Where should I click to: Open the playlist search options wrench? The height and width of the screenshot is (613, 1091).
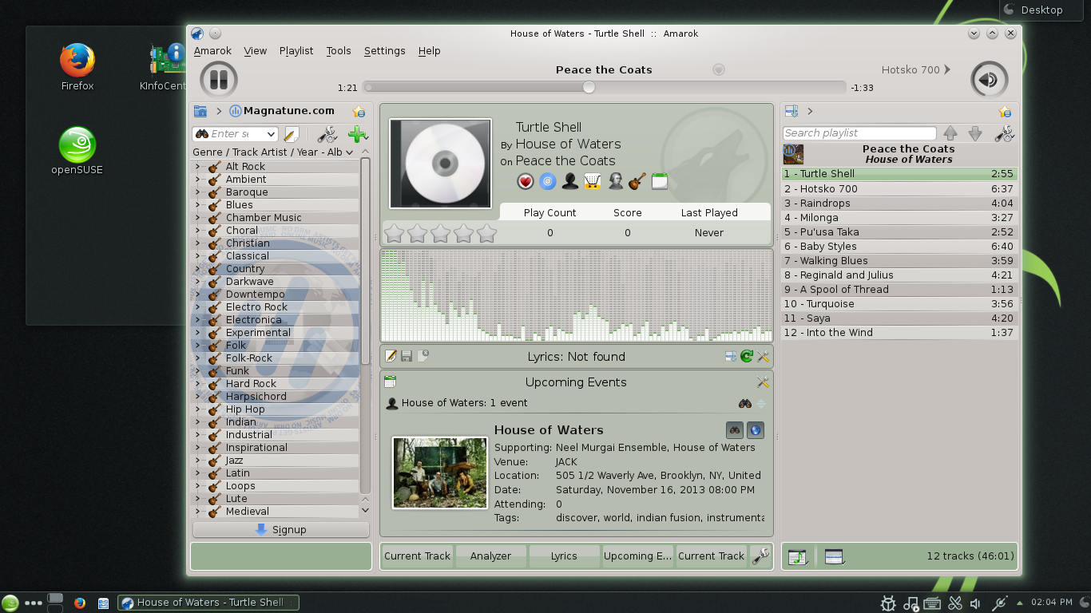1004,133
